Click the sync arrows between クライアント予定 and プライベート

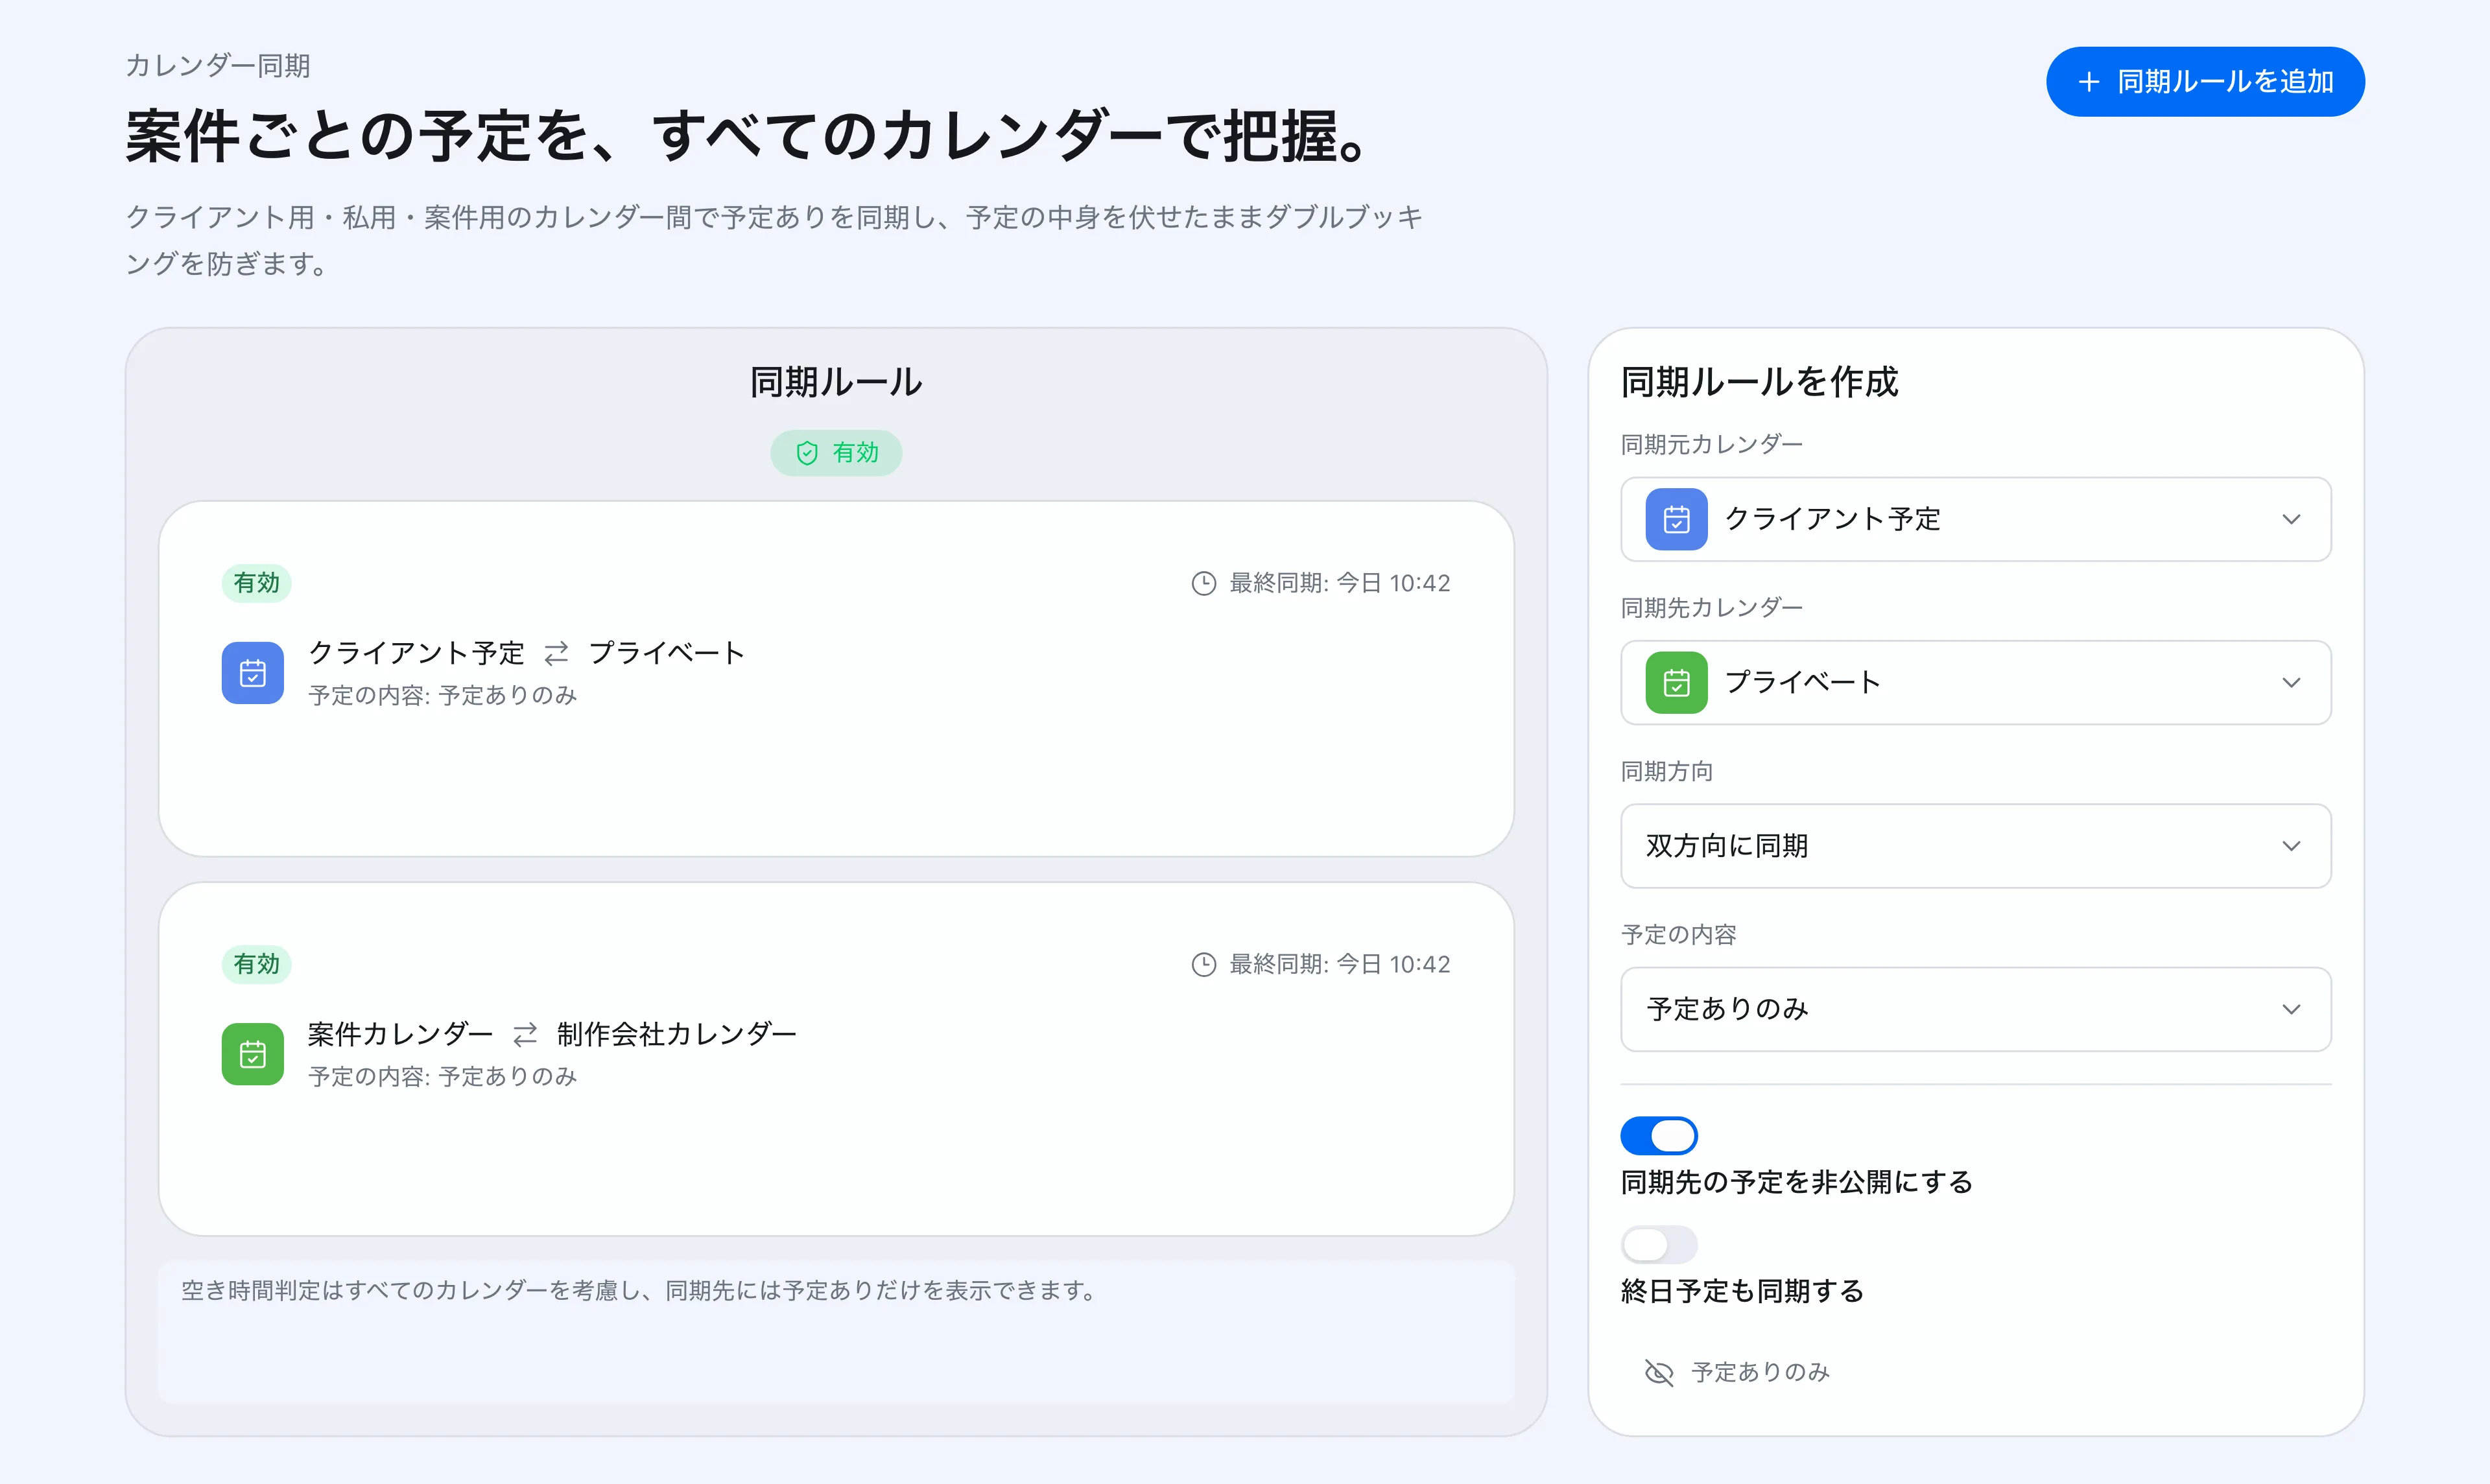click(x=556, y=654)
